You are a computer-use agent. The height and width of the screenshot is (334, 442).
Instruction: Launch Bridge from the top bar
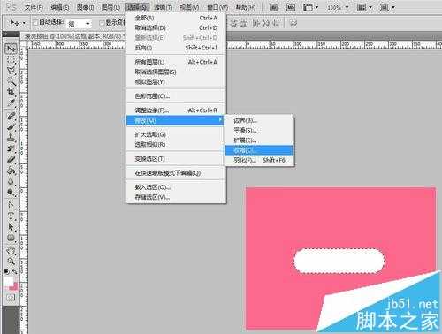(x=273, y=7)
